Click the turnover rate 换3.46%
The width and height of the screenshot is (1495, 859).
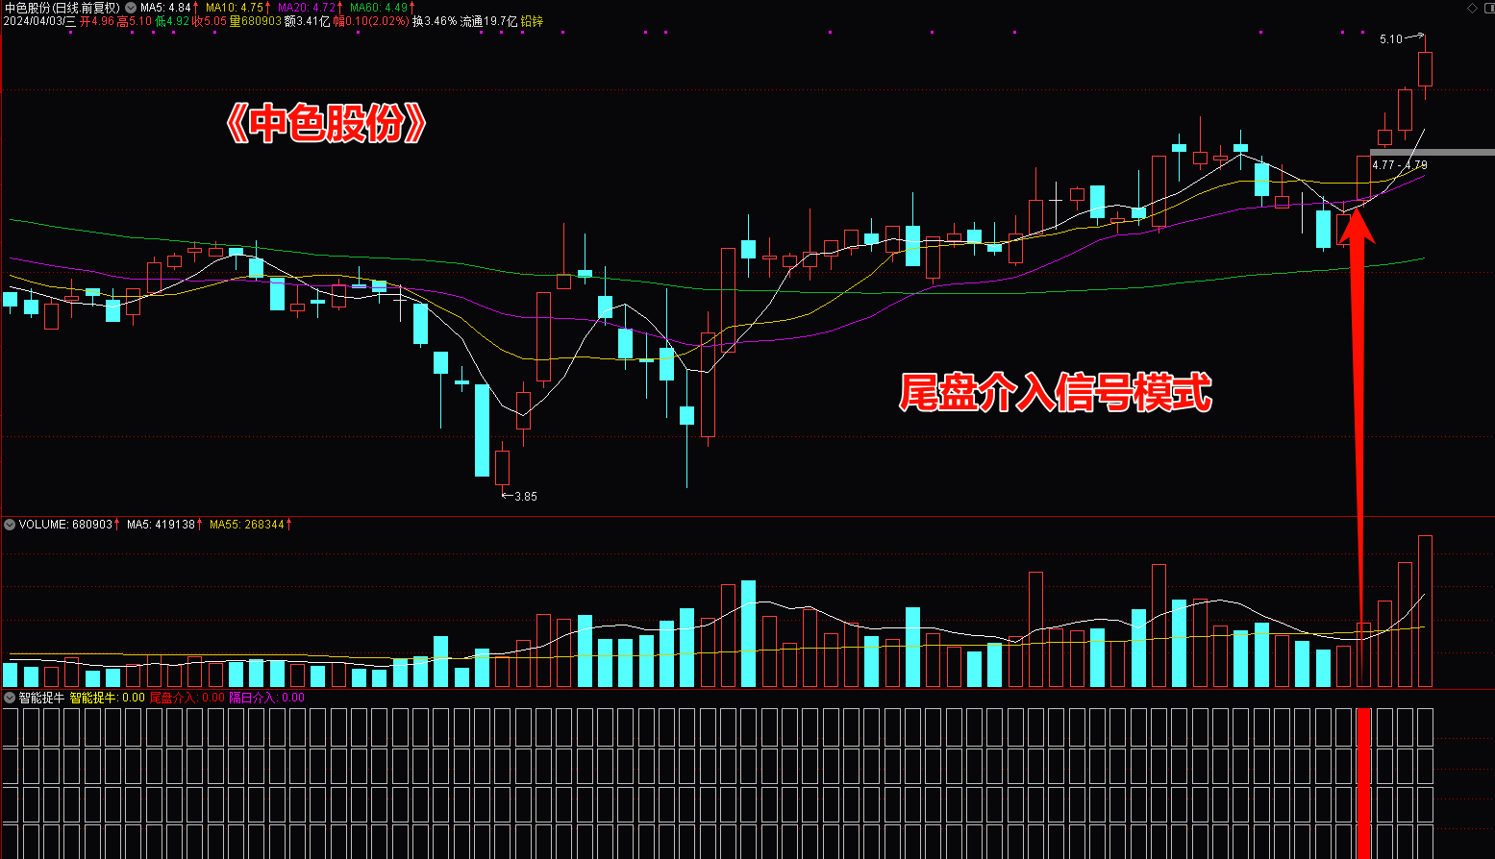435,21
